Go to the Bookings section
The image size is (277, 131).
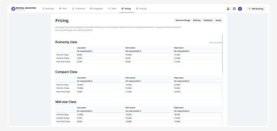(x=48, y=9)
